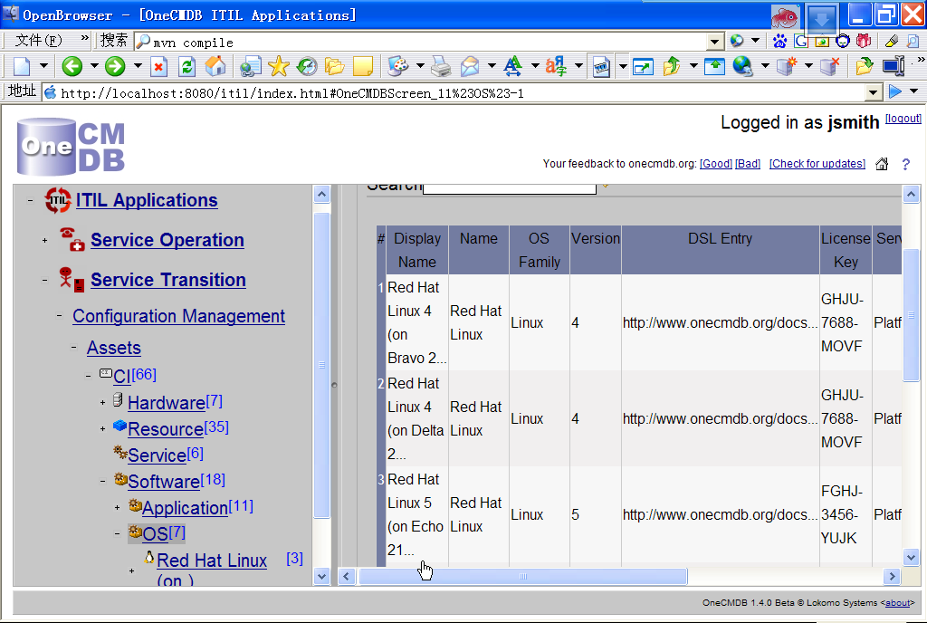Click the question mark help icon
The image size is (927, 623).
905,164
